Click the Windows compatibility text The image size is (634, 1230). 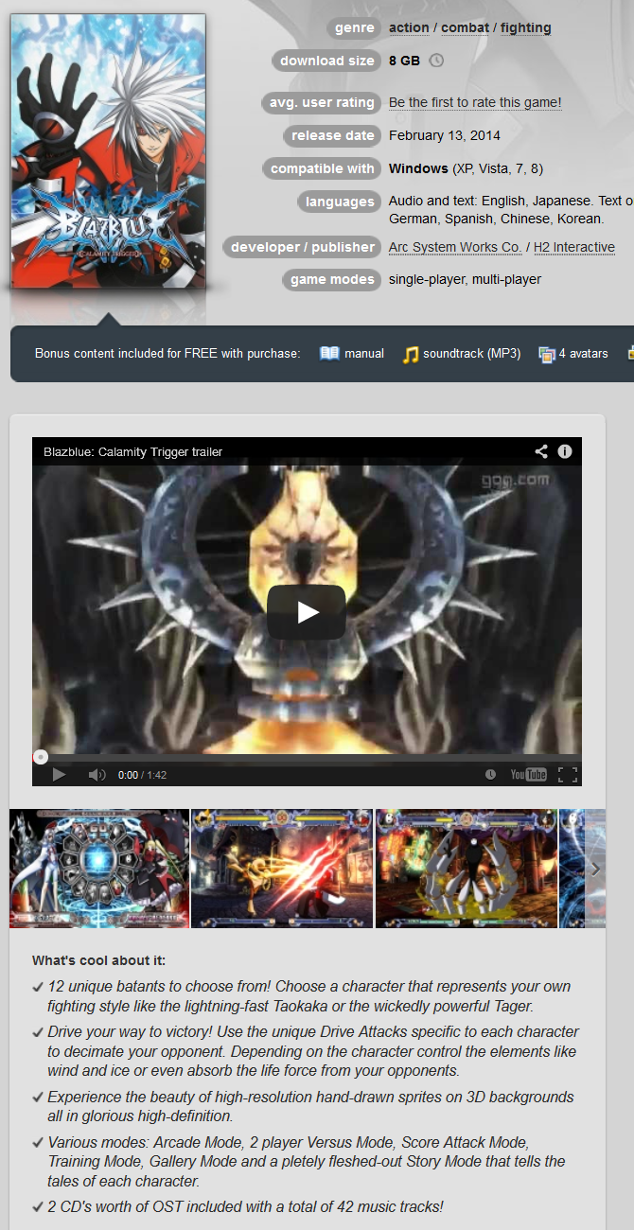(418, 168)
